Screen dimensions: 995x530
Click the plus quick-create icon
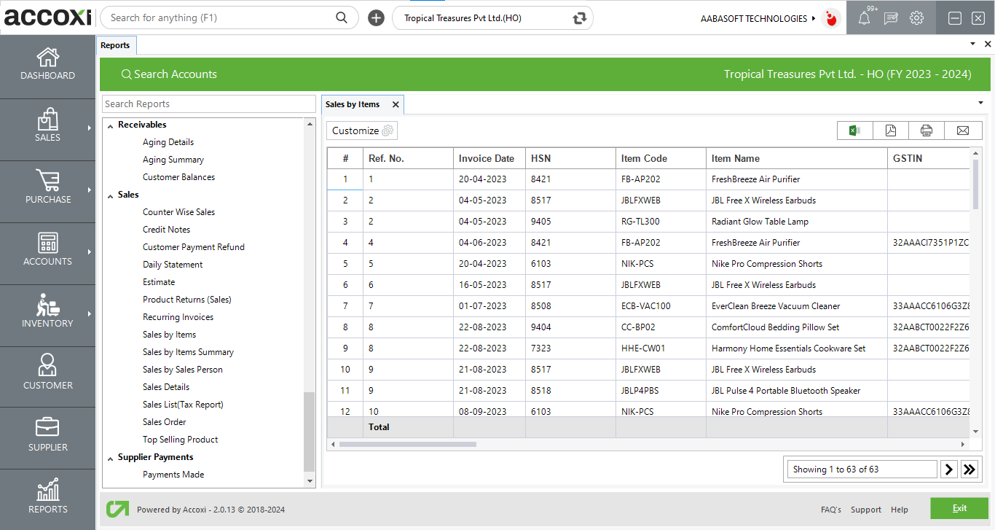(376, 18)
